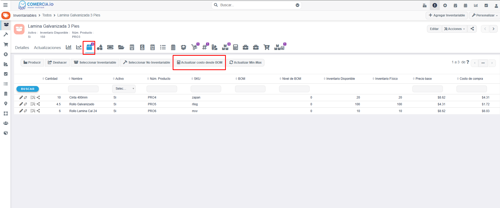
Task: Click Agregar Inventariable button
Action: (x=447, y=15)
